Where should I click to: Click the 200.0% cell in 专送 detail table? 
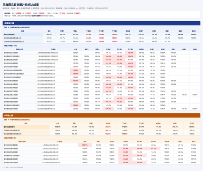click(x=86, y=74)
